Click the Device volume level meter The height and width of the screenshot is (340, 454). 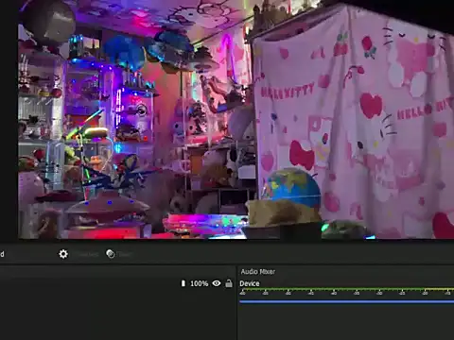pos(347,292)
